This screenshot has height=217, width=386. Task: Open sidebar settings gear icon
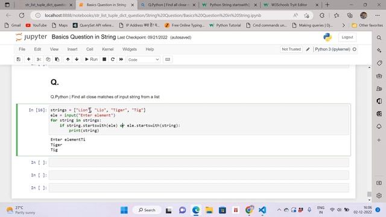tap(379, 195)
